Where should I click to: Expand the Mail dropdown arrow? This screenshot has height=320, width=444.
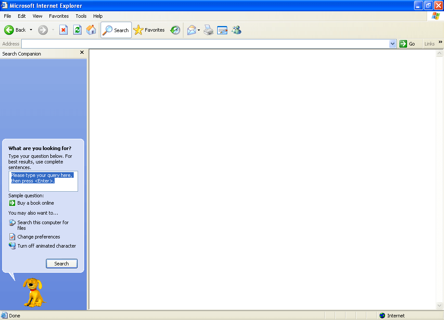pyautogui.click(x=199, y=30)
